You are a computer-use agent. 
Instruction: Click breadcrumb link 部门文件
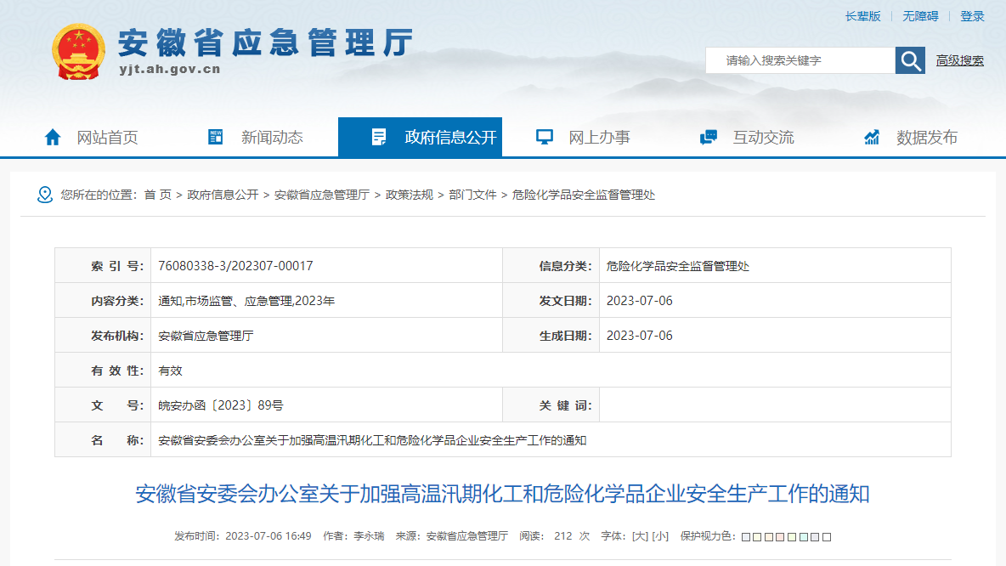coord(472,195)
